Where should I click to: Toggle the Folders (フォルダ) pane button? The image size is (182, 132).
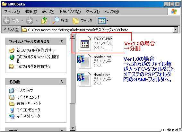(x=82, y=21)
